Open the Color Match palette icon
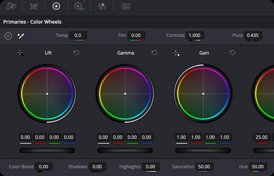This screenshot has width=274, height=176. [x=34, y=6]
